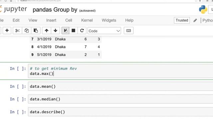Open the View menu

pyautogui.click(x=33, y=20)
